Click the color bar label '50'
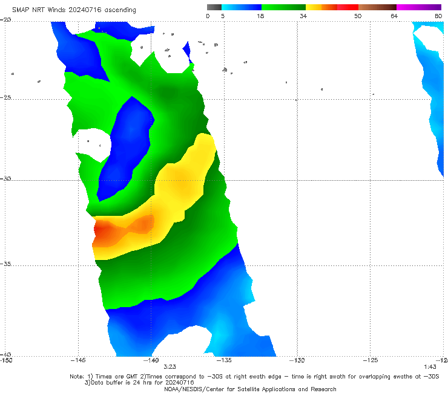The height and width of the screenshot is (393, 448). click(358, 16)
